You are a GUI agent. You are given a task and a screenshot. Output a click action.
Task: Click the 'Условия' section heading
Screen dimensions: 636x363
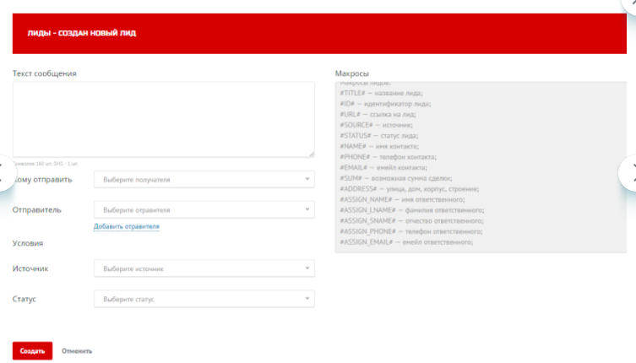(x=28, y=243)
